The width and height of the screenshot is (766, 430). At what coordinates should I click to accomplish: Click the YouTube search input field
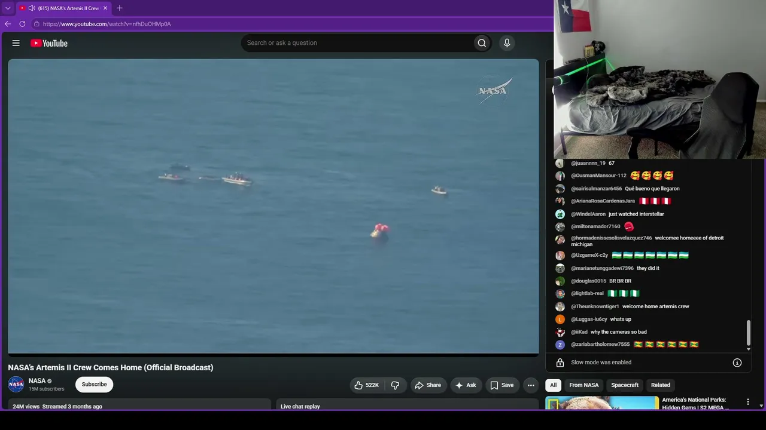click(357, 43)
